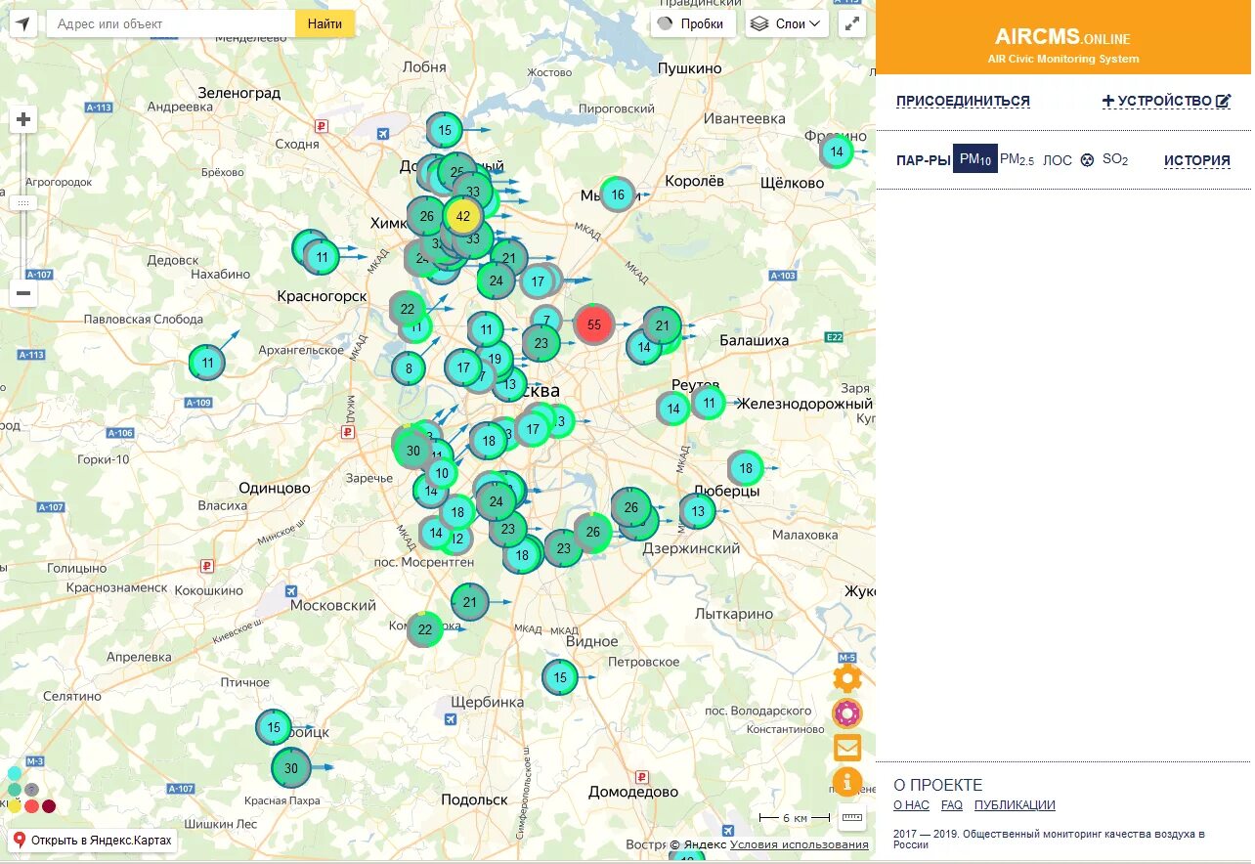Image resolution: width=1255 pixels, height=864 pixels.
Task: Select the SO2 parameter tab
Action: 1115,159
